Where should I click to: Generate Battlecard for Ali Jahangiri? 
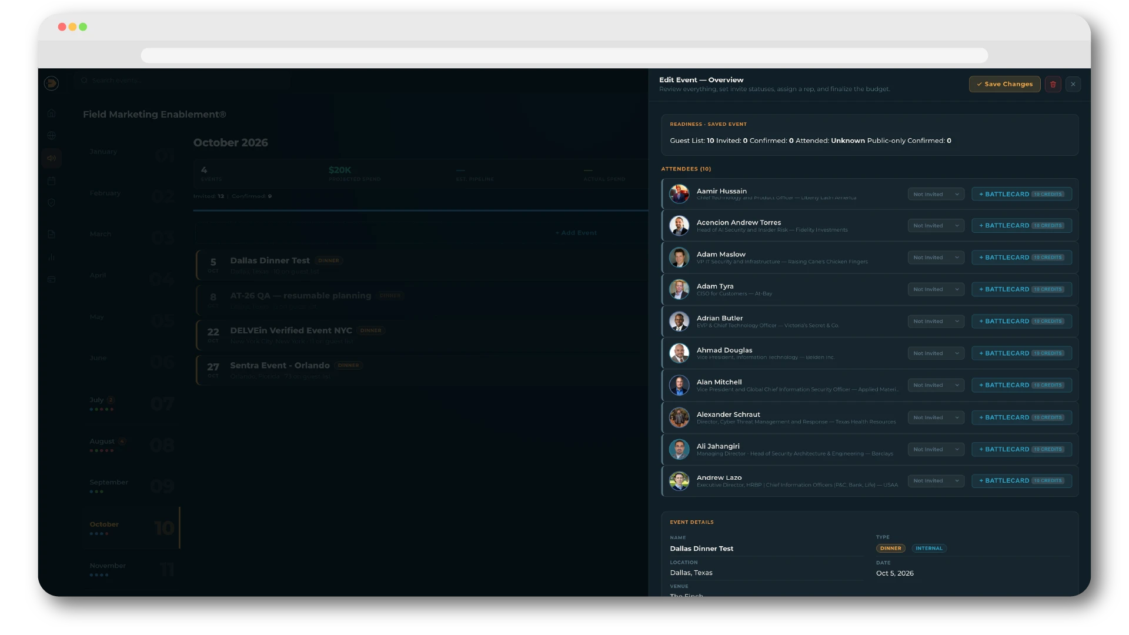(1021, 449)
